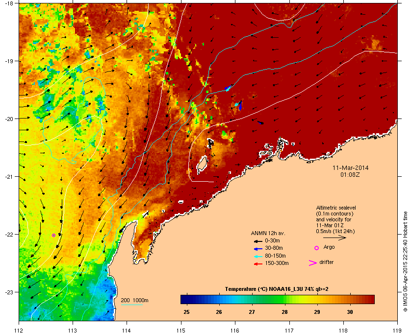Select the Argo float marker on the map
The image size is (412, 333).
[53, 235]
